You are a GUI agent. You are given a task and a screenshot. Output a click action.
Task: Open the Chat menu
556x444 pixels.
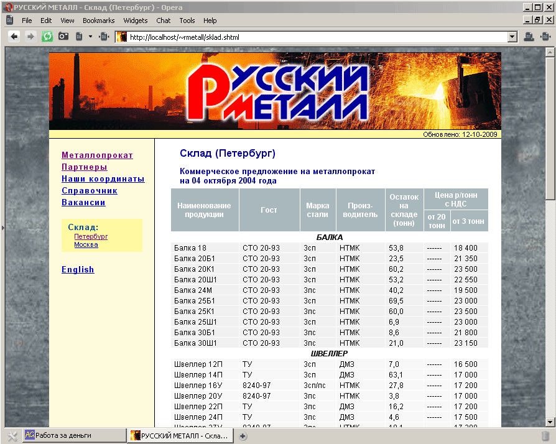click(164, 21)
